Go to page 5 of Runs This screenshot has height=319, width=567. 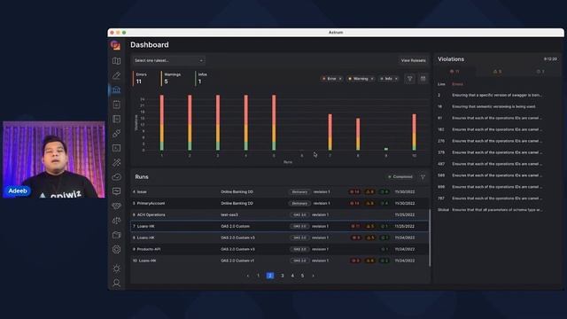[x=303, y=276]
